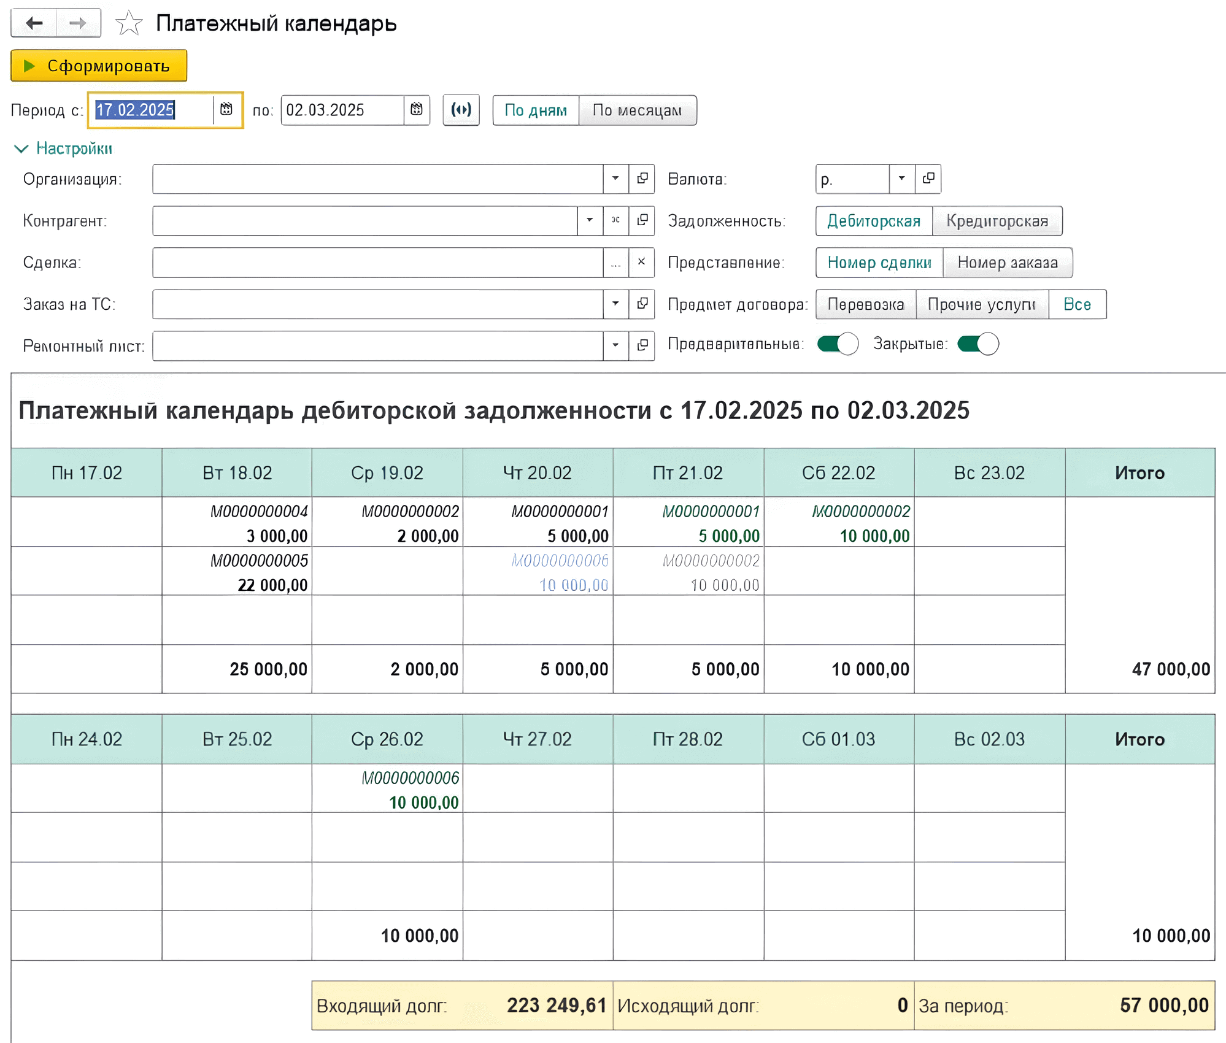Select the 22 000,00 amount cell
Viewport: 1226px width, 1043px height.
[272, 585]
